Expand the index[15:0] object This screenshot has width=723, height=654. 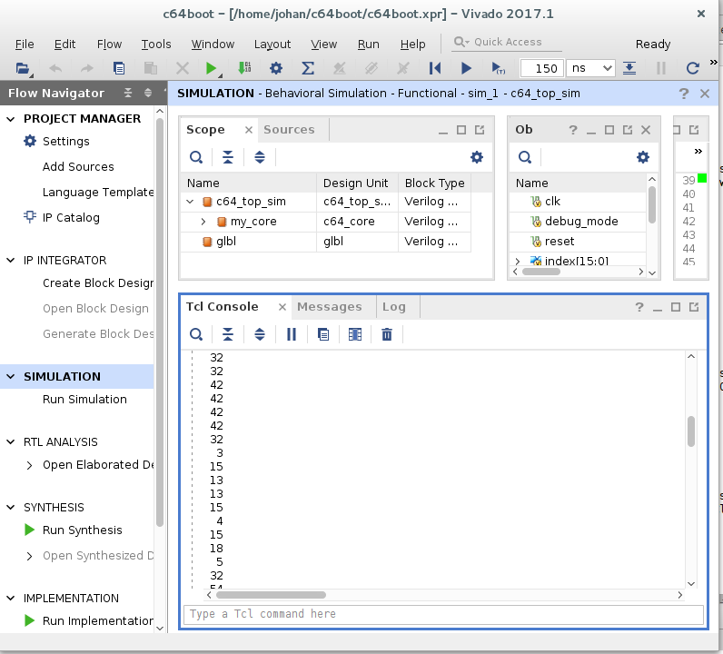(518, 261)
